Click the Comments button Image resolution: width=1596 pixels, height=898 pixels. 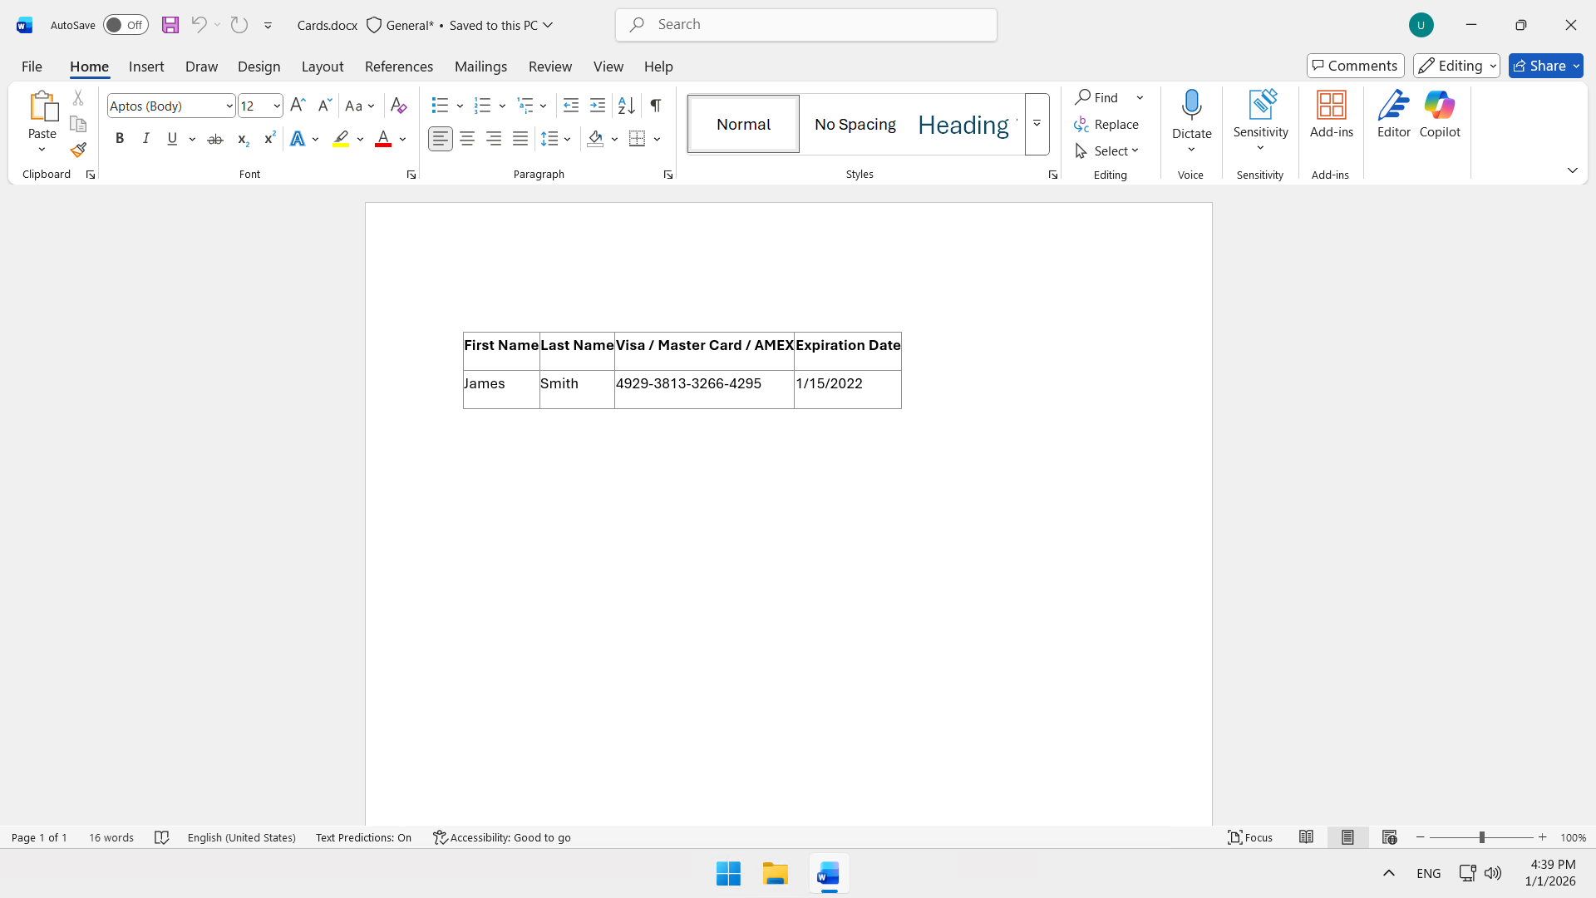(x=1355, y=66)
